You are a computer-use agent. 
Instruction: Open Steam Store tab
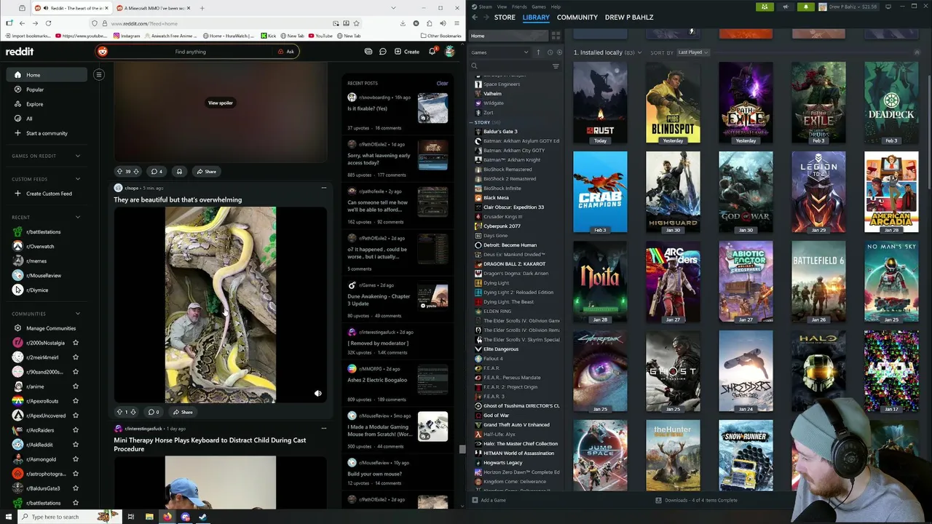coord(505,17)
